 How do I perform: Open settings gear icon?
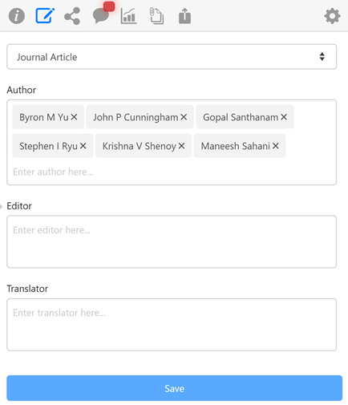pyautogui.click(x=332, y=16)
